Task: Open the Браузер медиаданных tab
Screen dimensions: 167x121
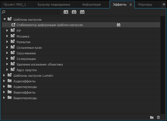Action: pos(54,4)
